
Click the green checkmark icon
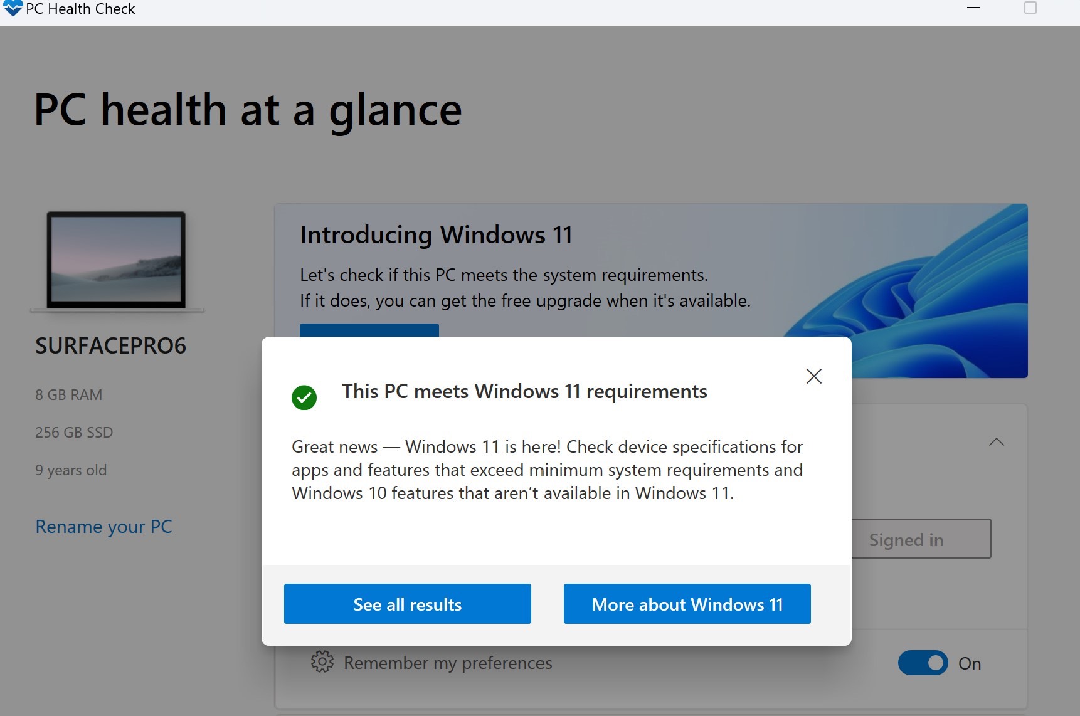tap(304, 397)
